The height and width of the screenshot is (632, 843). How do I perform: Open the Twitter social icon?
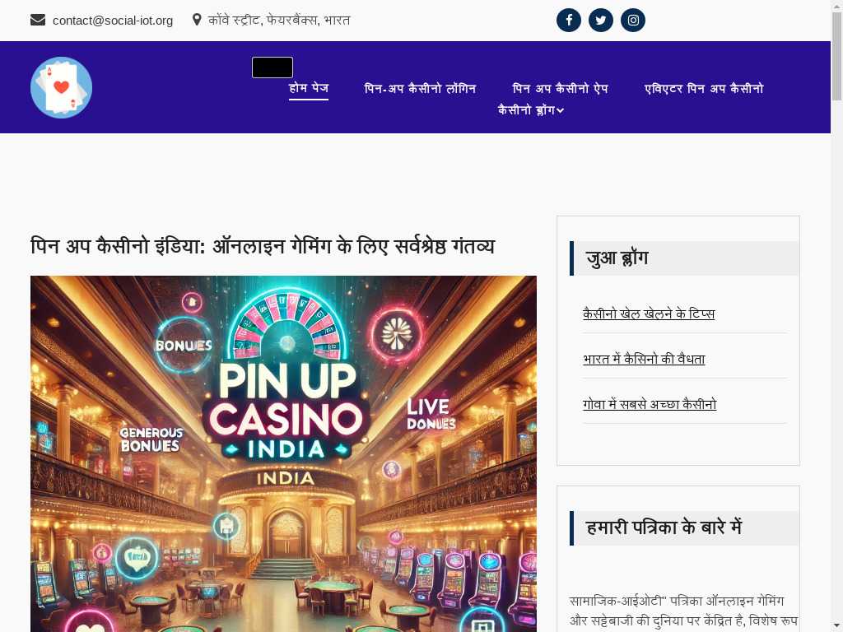coord(600,21)
